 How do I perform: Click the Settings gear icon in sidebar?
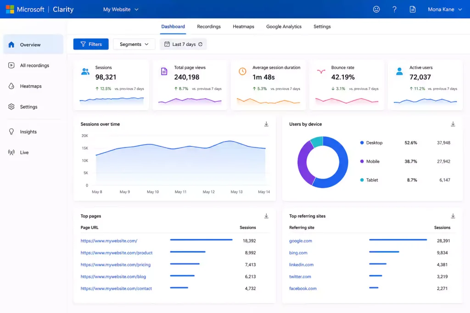tap(11, 106)
